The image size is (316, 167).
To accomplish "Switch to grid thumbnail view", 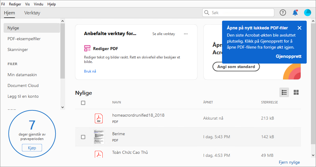I will click(x=296, y=92).
